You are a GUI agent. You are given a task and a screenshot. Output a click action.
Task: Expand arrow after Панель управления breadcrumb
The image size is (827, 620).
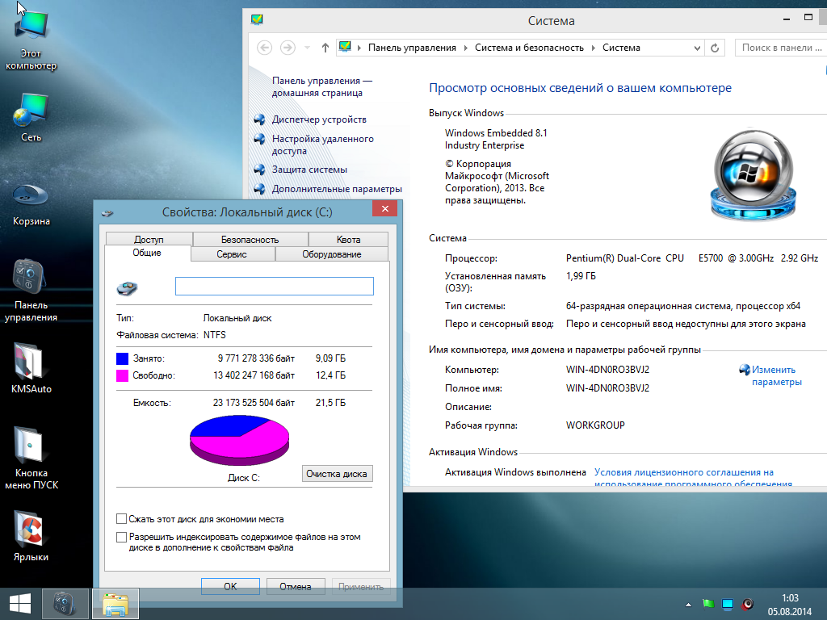coord(466,48)
